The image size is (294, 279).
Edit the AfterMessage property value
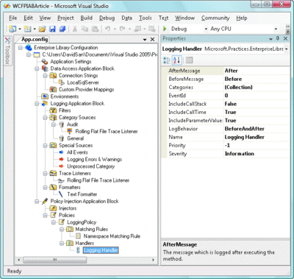257,71
